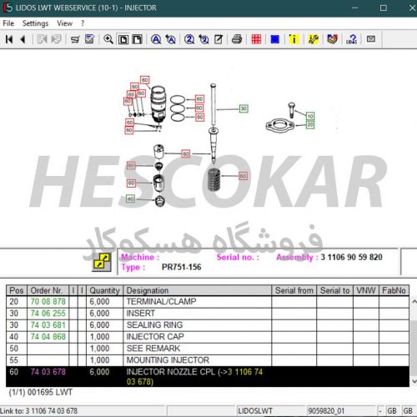Click the circled 2 search icon
Viewport: 417px width, 417px height.
click(x=189, y=39)
